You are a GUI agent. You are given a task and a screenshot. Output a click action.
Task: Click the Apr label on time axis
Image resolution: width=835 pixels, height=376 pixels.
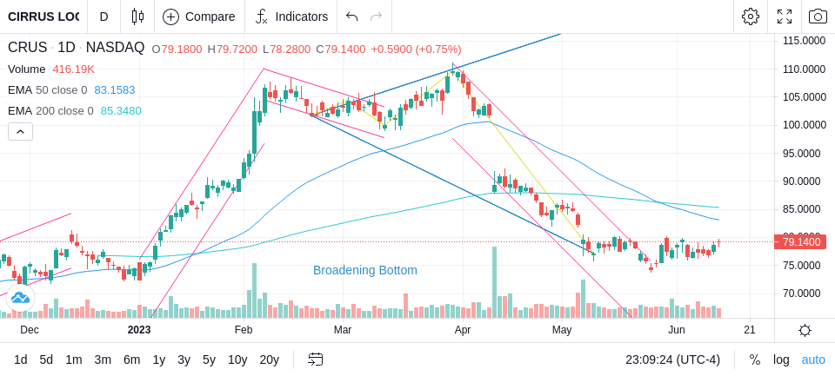(x=463, y=330)
